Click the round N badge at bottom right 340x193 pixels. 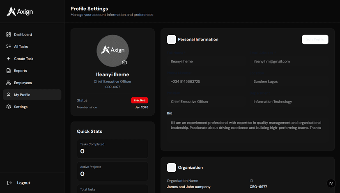[x=331, y=184]
